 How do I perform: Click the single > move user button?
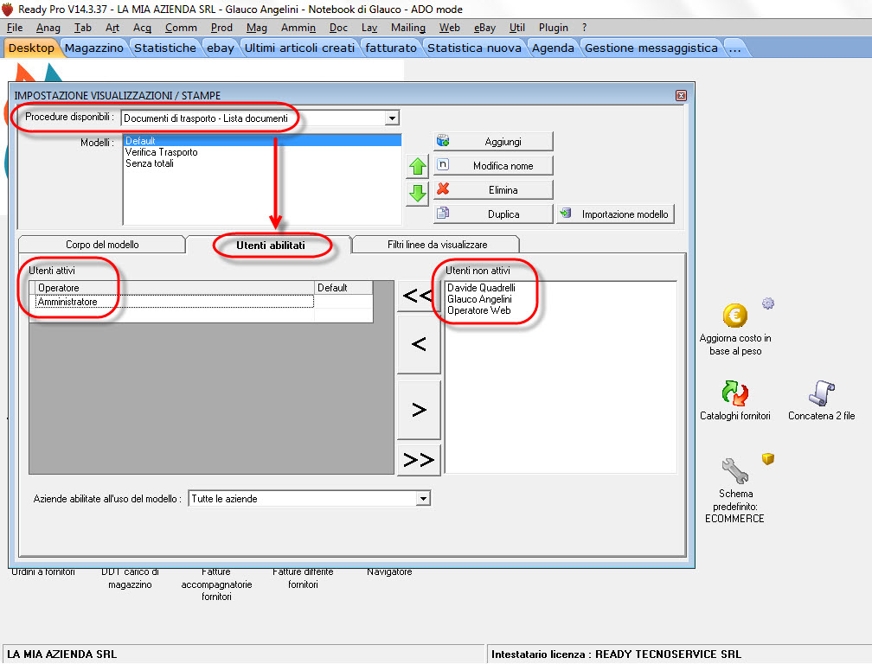pos(419,410)
